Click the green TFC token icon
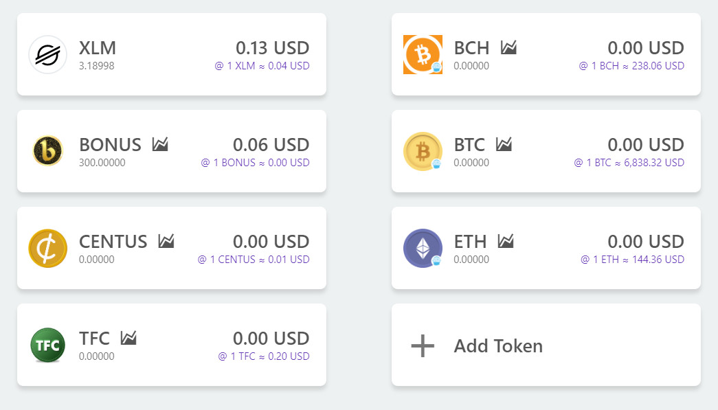The width and height of the screenshot is (718, 410). coord(47,345)
